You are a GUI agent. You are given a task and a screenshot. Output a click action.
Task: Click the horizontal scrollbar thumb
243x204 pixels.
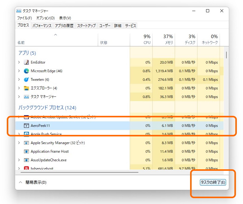pyautogui.click(x=79, y=172)
